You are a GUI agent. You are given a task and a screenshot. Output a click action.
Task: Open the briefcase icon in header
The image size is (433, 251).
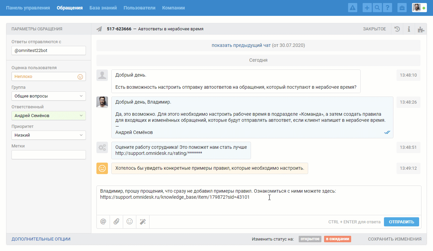tap(402, 8)
